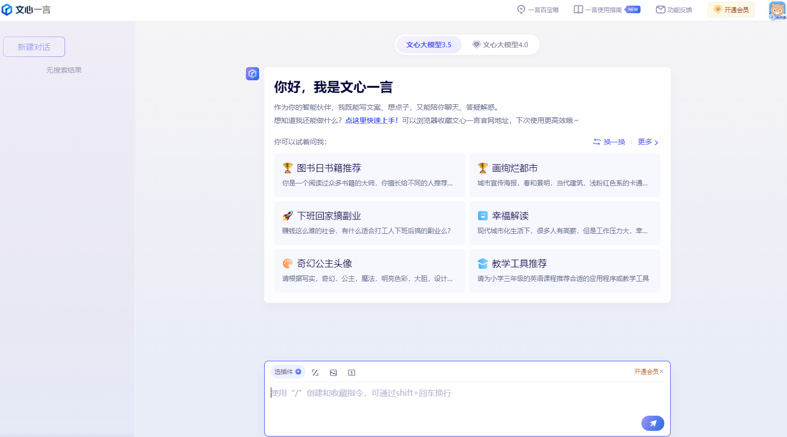Start a new chat with 新建对话

tap(34, 47)
